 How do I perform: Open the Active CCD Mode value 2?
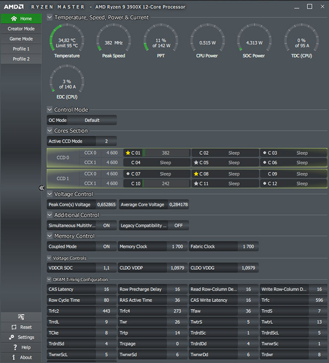(x=106, y=141)
